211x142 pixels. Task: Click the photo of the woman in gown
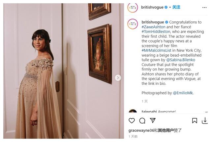[x=63, y=71]
